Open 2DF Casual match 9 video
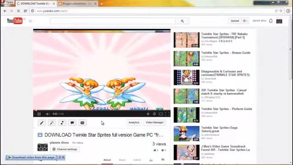293x165 pixels. click(224, 92)
